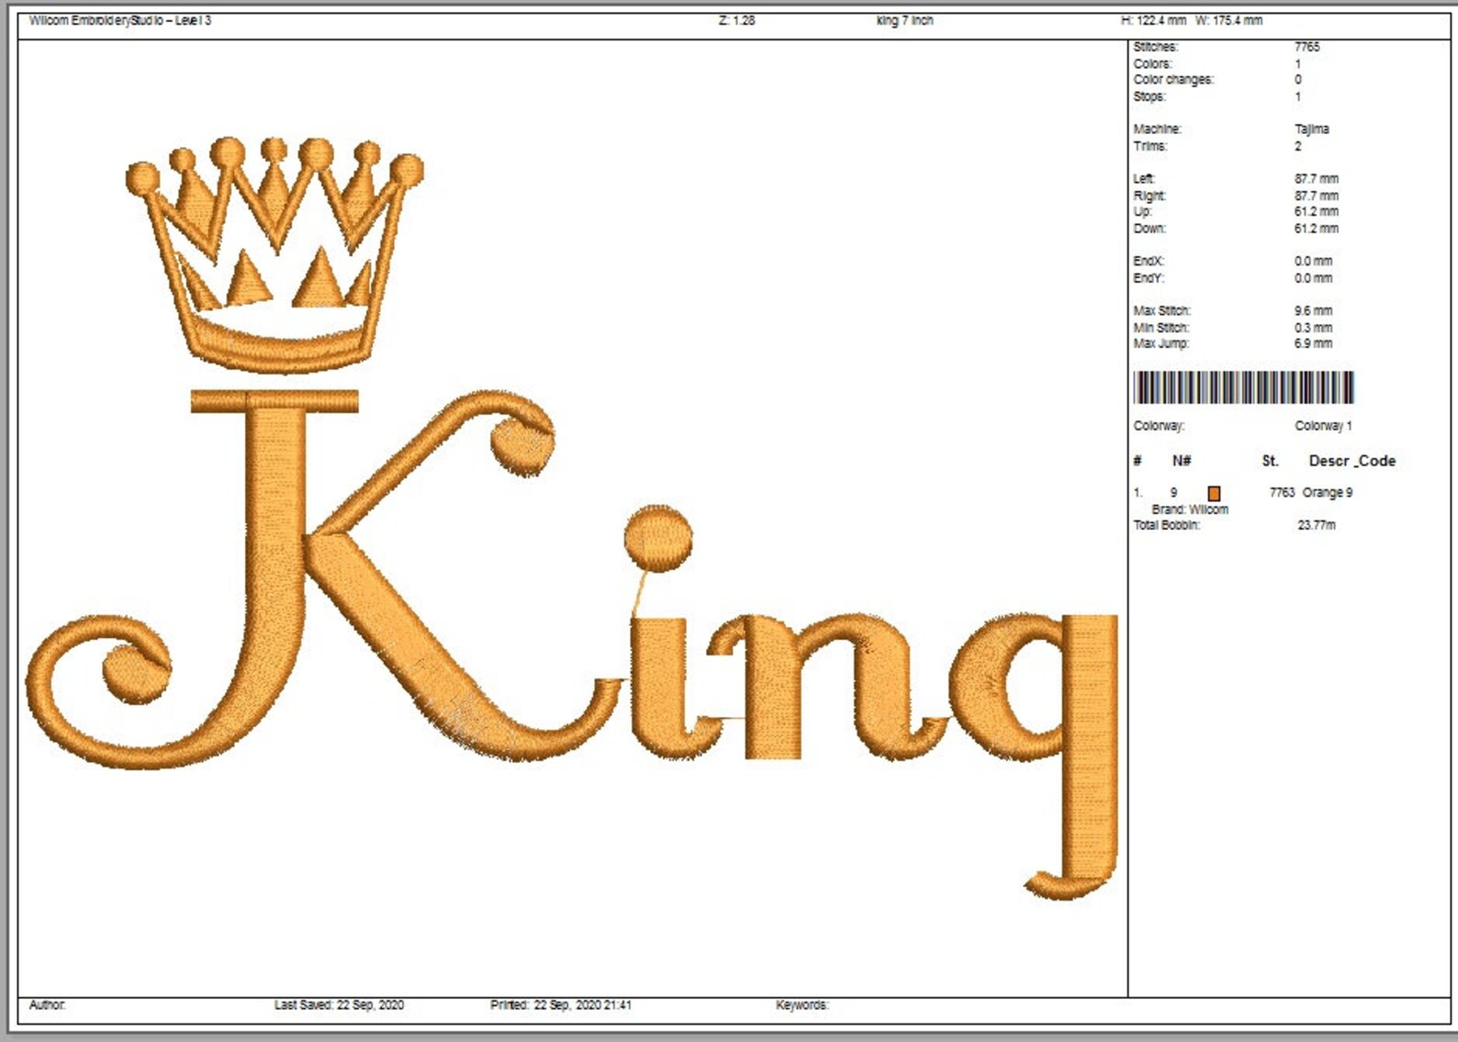Viewport: 1458px width, 1042px height.
Task: Click the Color changes value 0
Action: (1298, 80)
